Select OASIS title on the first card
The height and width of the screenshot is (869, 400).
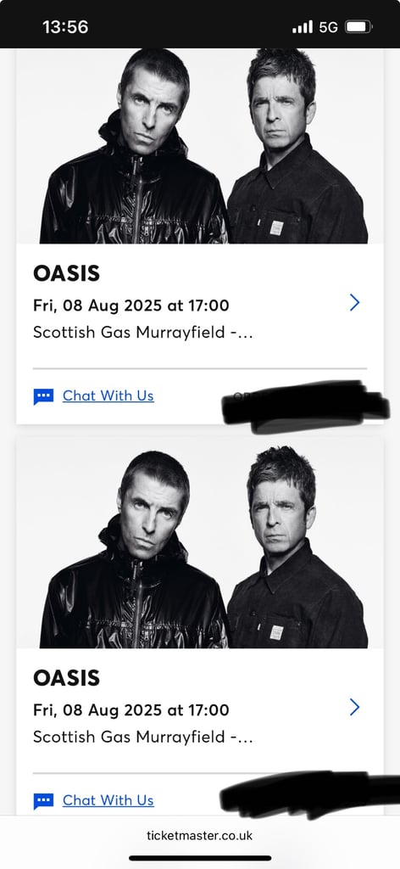[x=66, y=273]
